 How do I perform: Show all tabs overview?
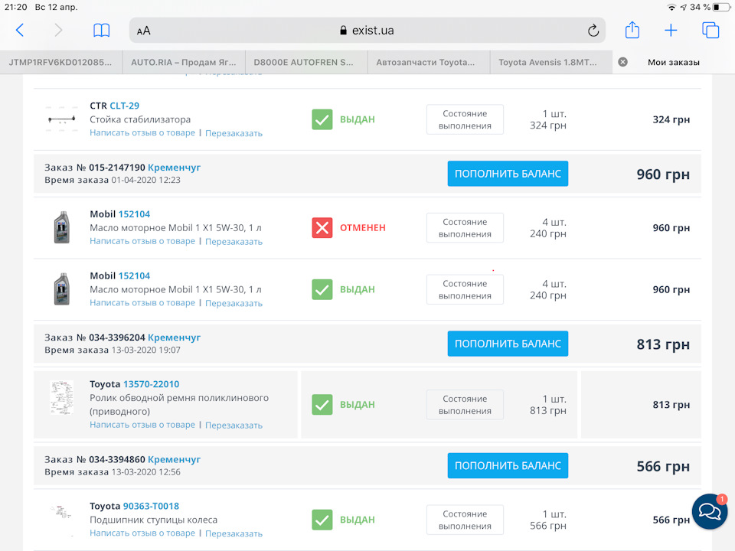click(710, 30)
